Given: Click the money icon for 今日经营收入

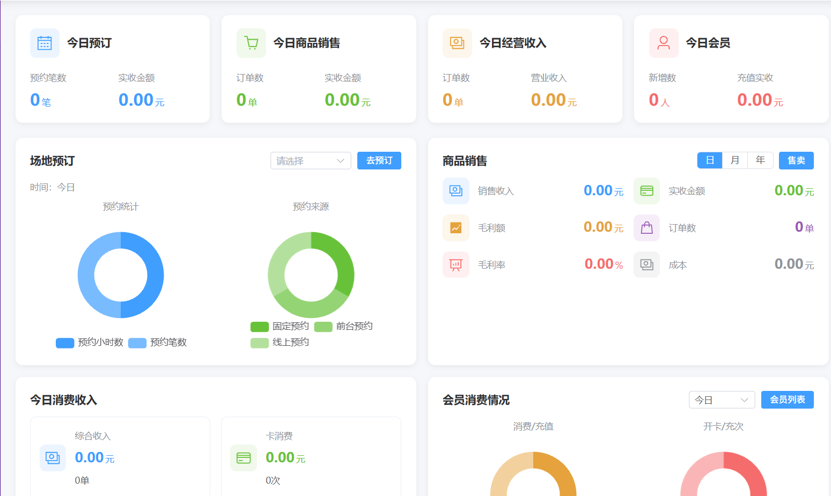Looking at the screenshot, I should tap(457, 43).
